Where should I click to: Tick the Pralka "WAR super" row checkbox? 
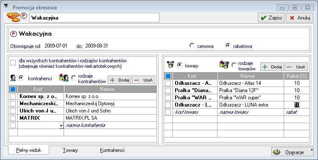tap(168, 98)
